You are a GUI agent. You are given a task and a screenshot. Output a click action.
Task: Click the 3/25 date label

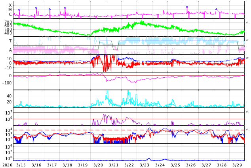click(x=175, y=165)
